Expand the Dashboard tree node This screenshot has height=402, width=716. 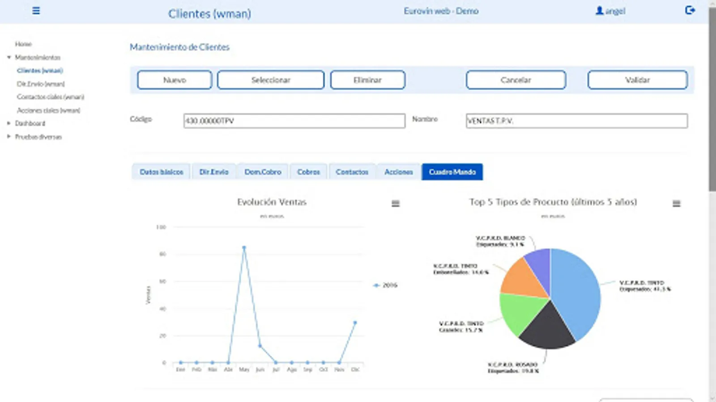[x=9, y=123]
